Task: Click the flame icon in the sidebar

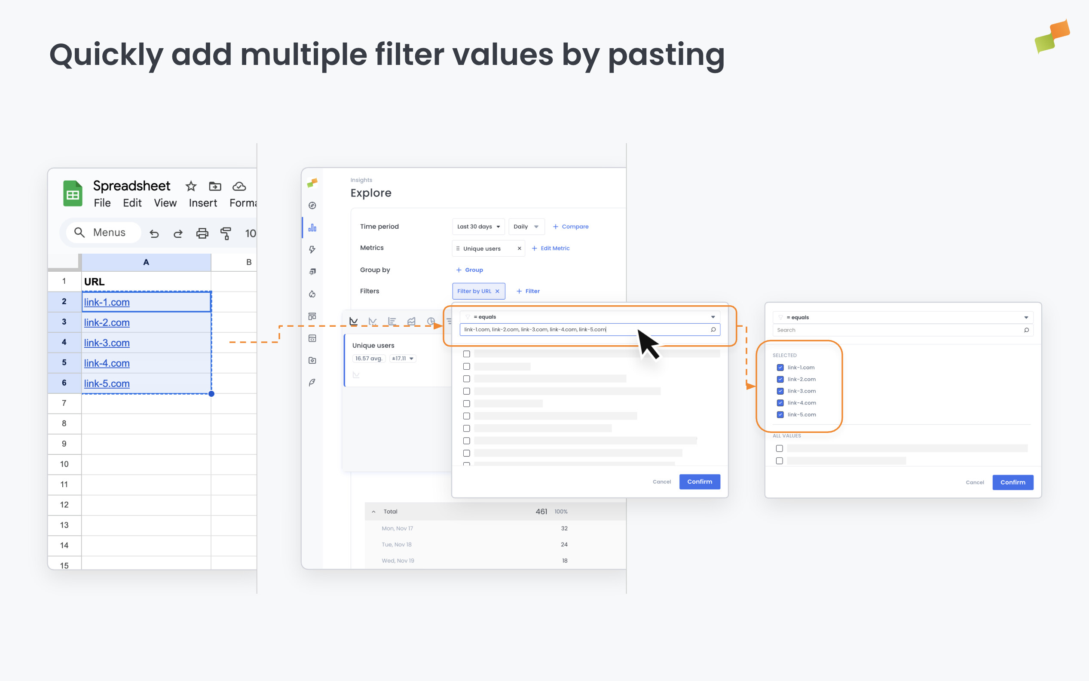Action: point(312,294)
